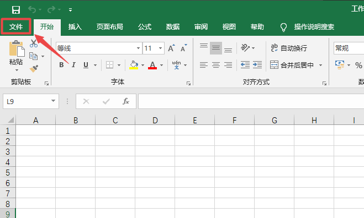This screenshot has width=364, height=218.
Task: Open the 文件 tab
Action: [x=16, y=27]
